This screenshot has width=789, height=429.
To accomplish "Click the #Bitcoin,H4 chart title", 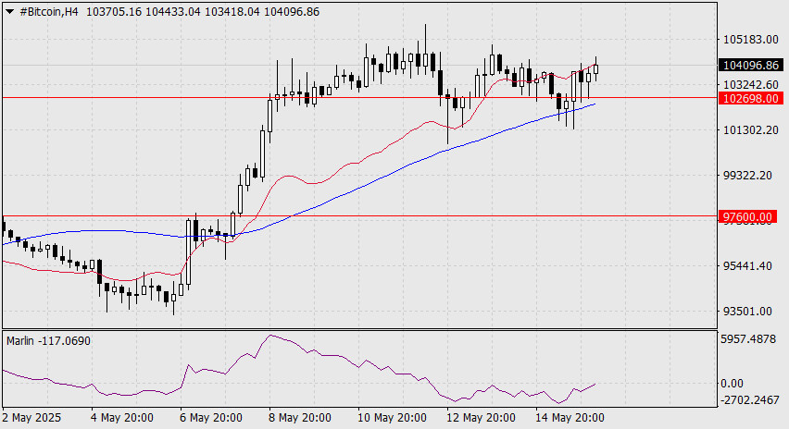I will pyautogui.click(x=49, y=11).
